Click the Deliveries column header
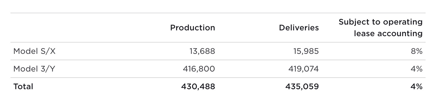The height and width of the screenshot is (111, 438). [299, 28]
